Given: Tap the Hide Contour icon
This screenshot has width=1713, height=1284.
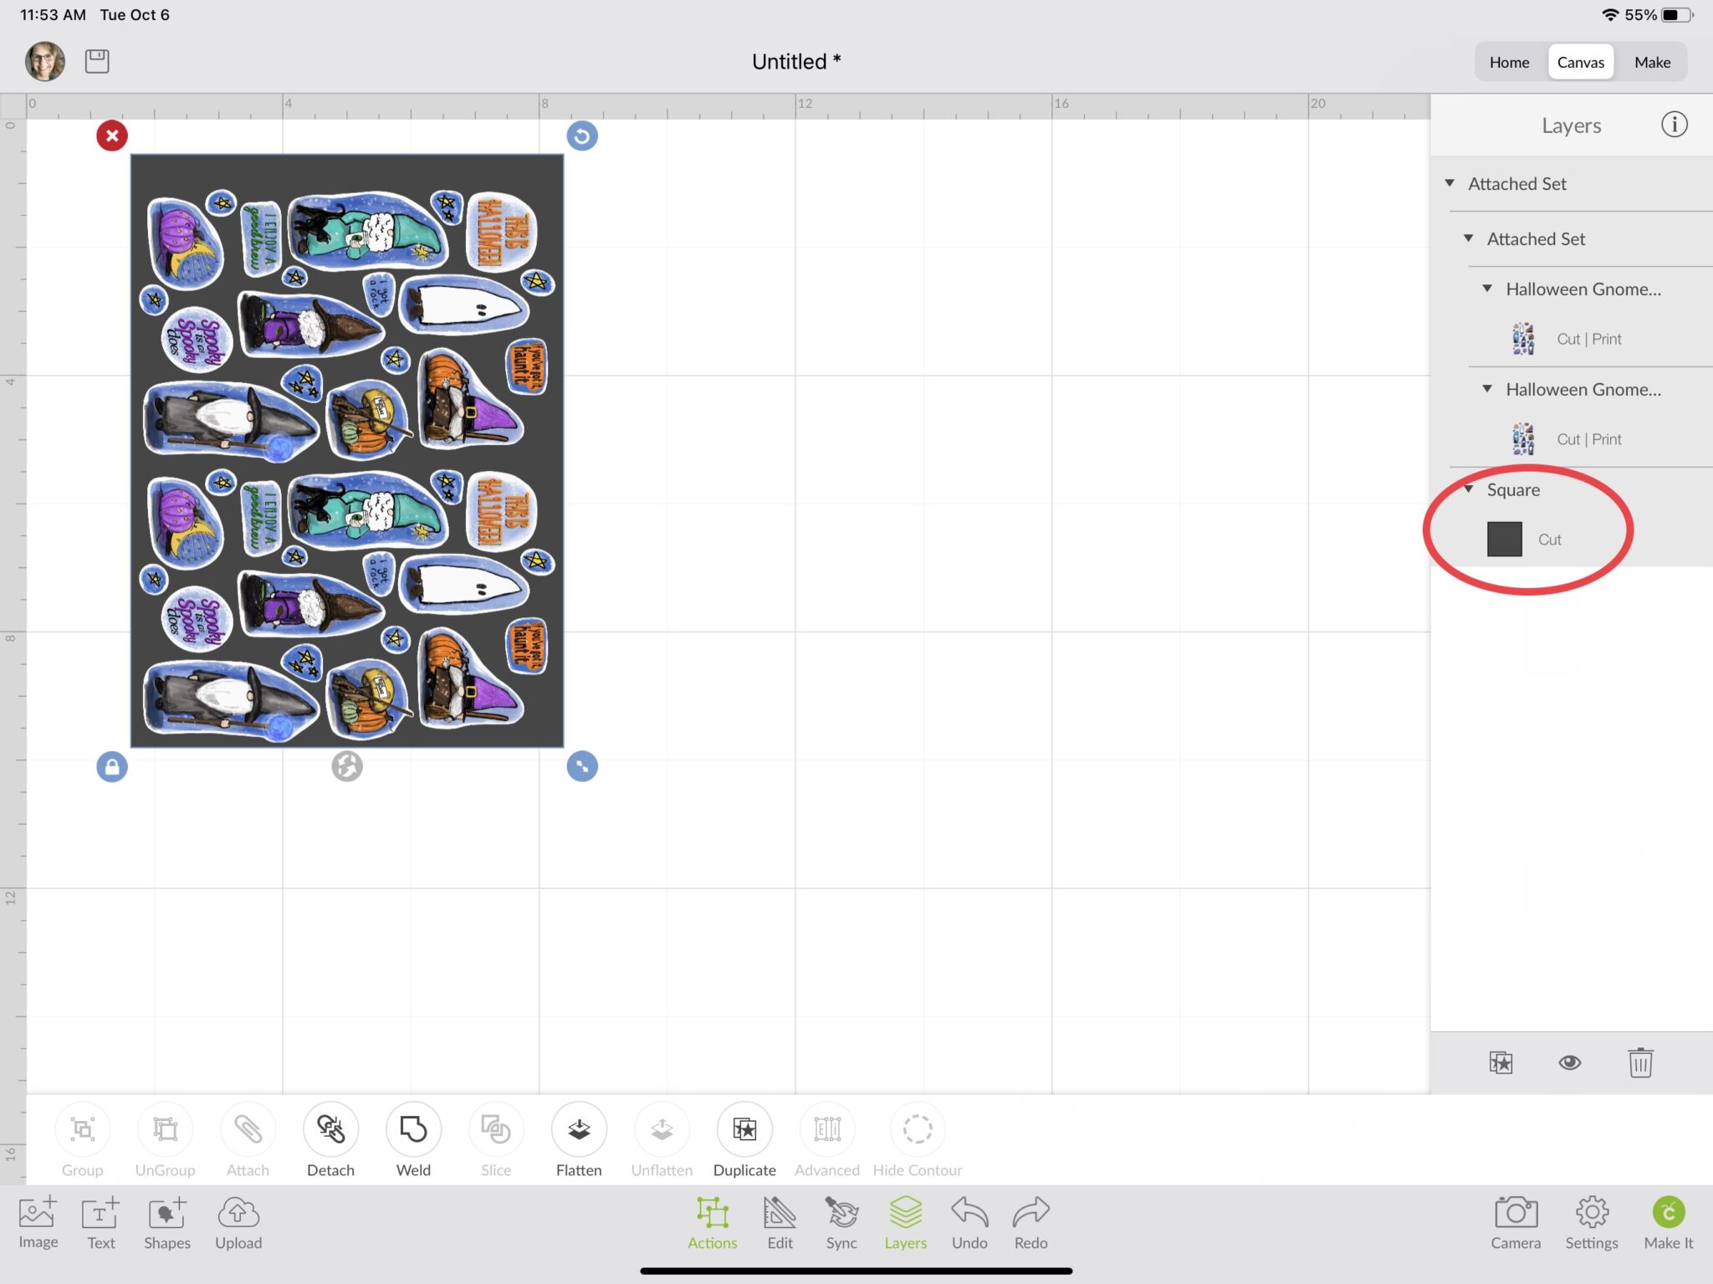Looking at the screenshot, I should point(918,1129).
